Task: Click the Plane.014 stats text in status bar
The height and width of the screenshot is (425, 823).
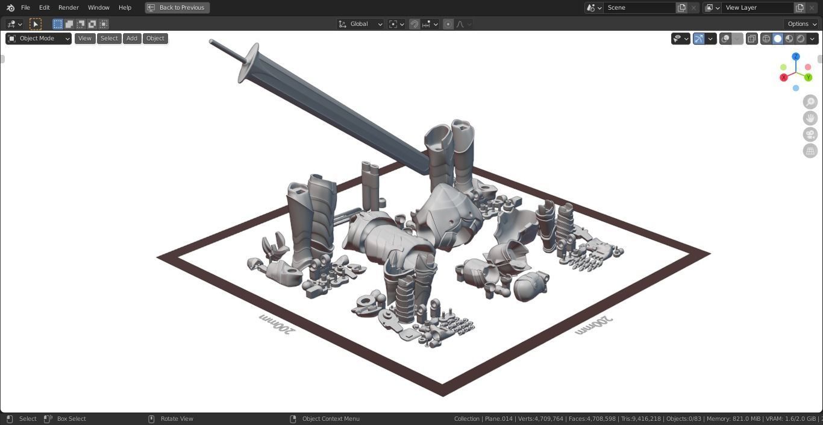Action: point(499,419)
